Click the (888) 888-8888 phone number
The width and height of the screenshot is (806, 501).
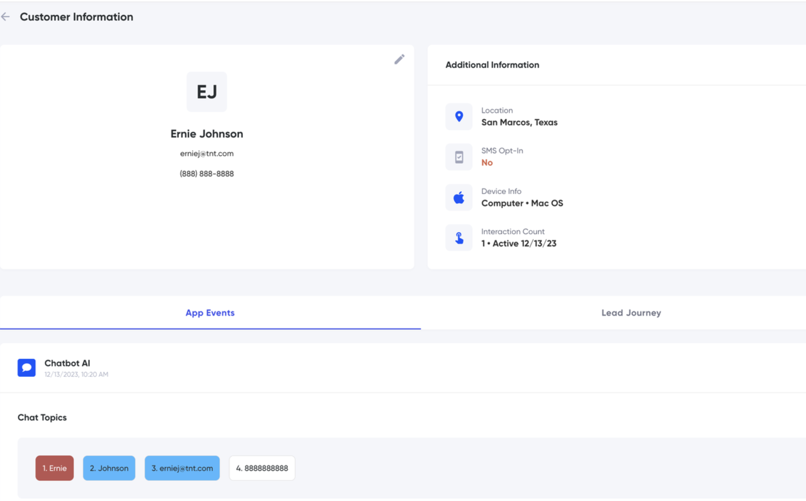click(x=207, y=174)
